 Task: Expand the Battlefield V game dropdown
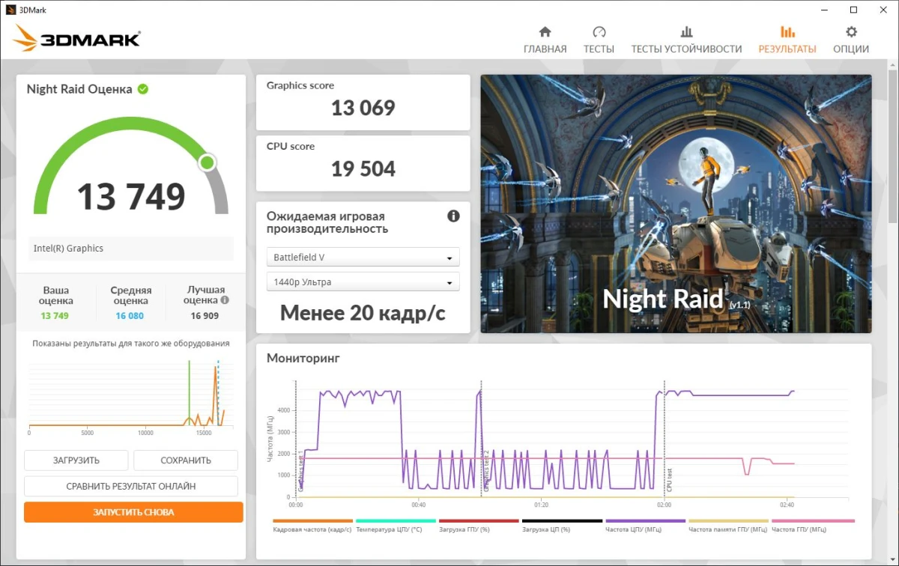(x=363, y=258)
